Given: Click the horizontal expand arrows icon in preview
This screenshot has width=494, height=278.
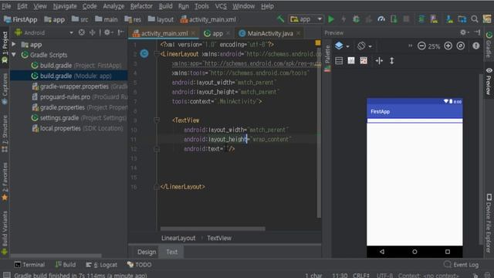Looking at the screenshot, I should [x=379, y=60].
